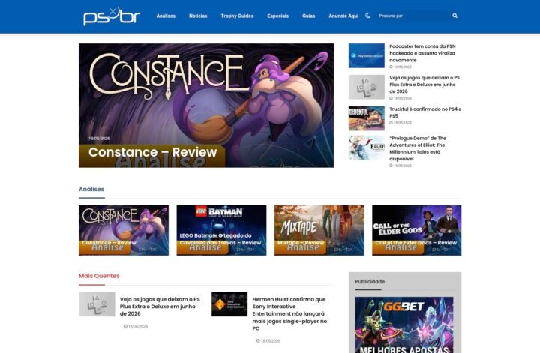The height and width of the screenshot is (353, 540).
Task: Click the Hermen Hulst single-player PC headline
Action: click(289, 314)
